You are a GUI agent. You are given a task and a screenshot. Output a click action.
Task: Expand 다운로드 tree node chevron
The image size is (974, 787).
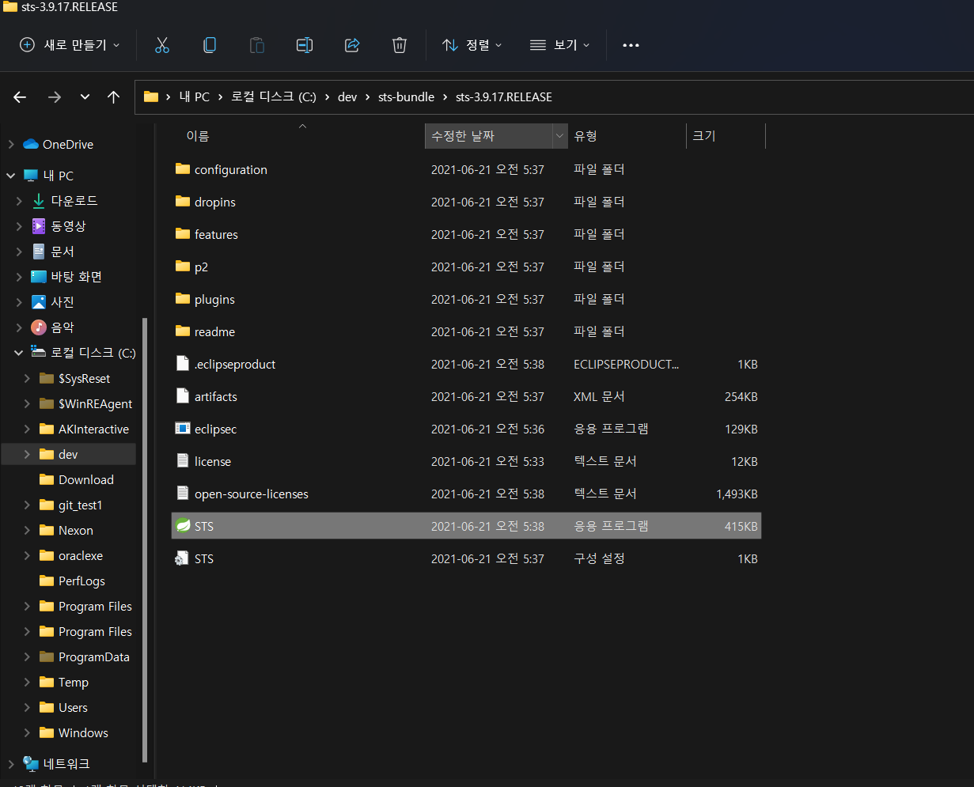(19, 201)
